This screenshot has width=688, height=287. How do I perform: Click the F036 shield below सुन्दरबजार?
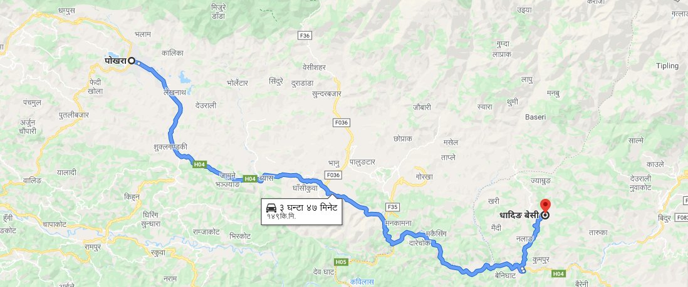341,123
